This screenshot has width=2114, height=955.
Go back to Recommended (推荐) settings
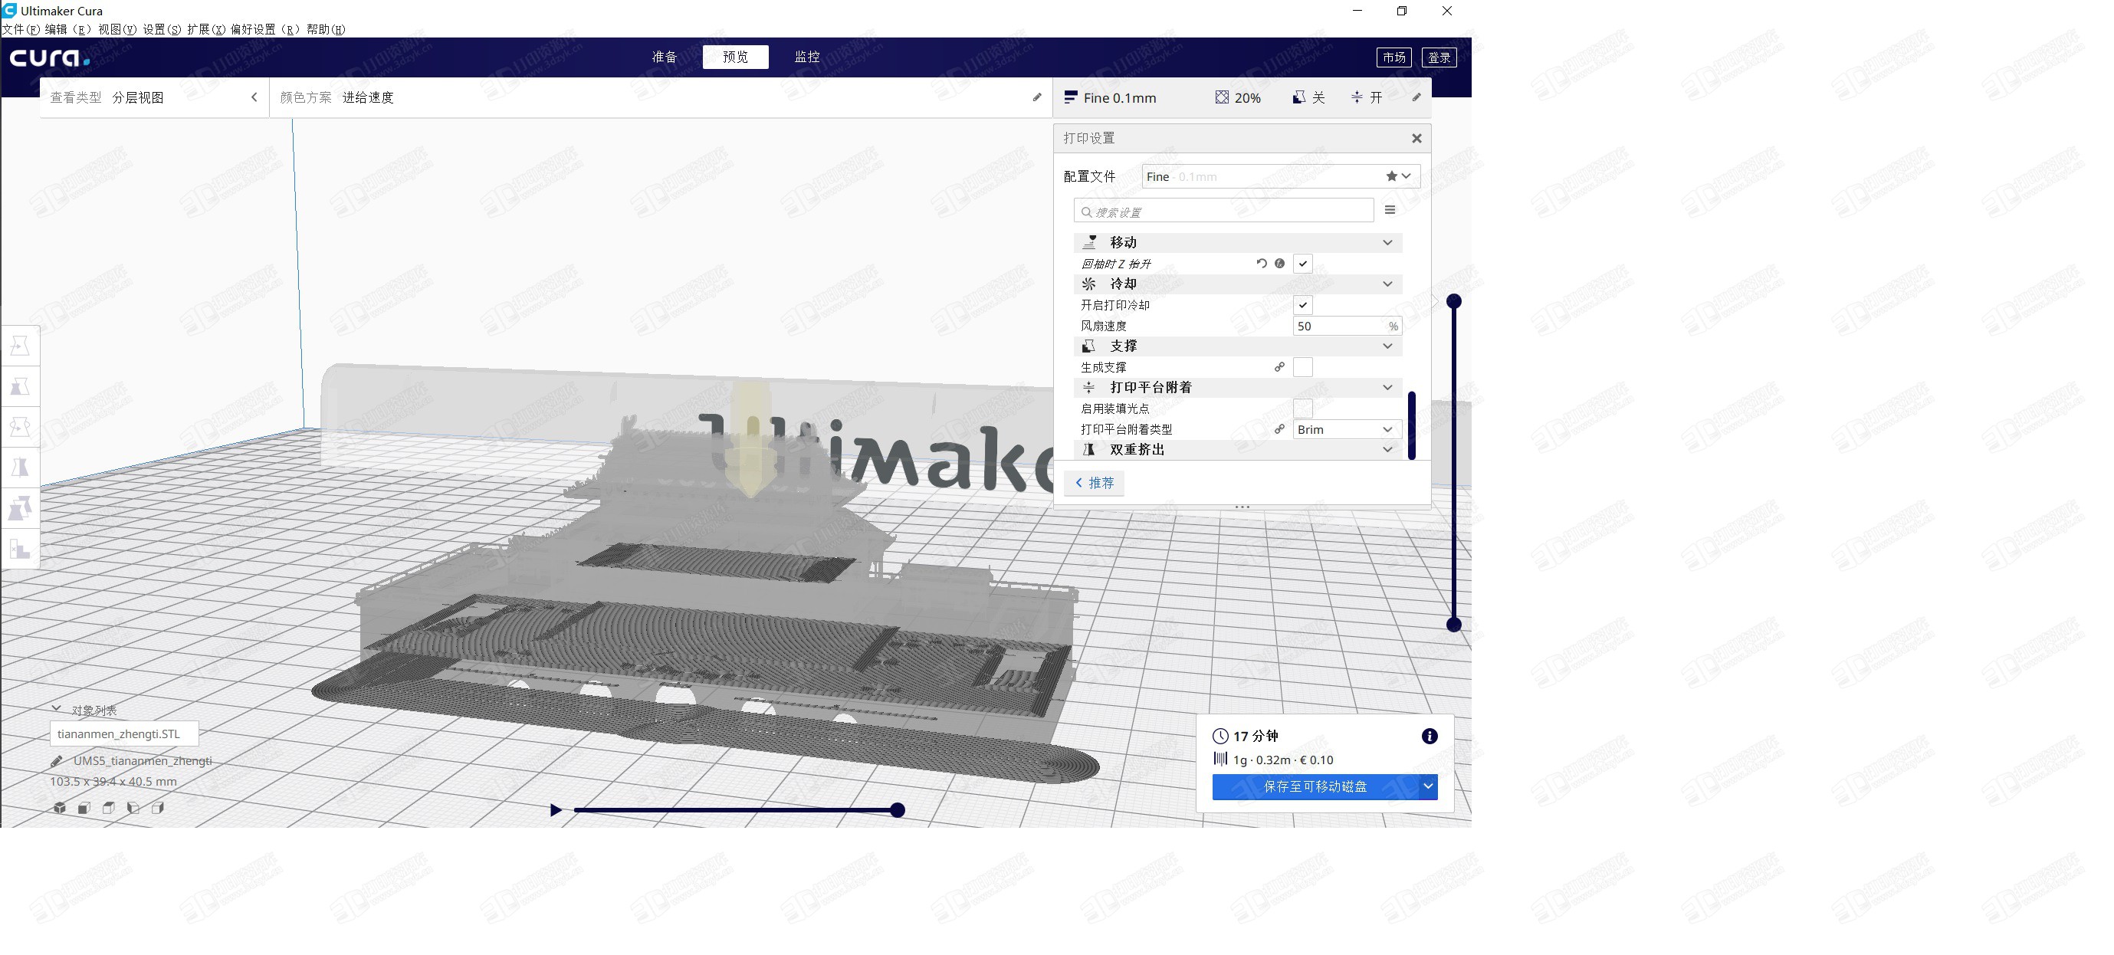[x=1094, y=483]
